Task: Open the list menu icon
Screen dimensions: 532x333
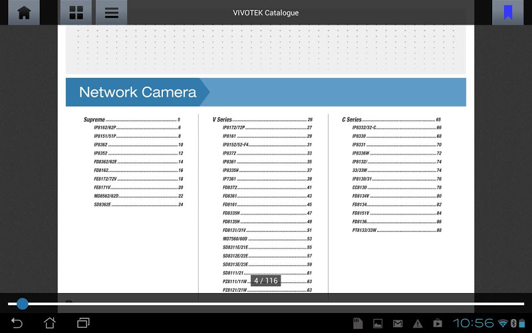Action: [x=111, y=13]
